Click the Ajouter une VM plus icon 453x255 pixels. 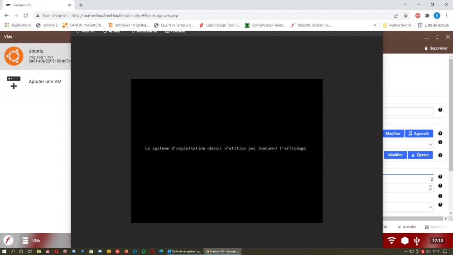tap(14, 82)
